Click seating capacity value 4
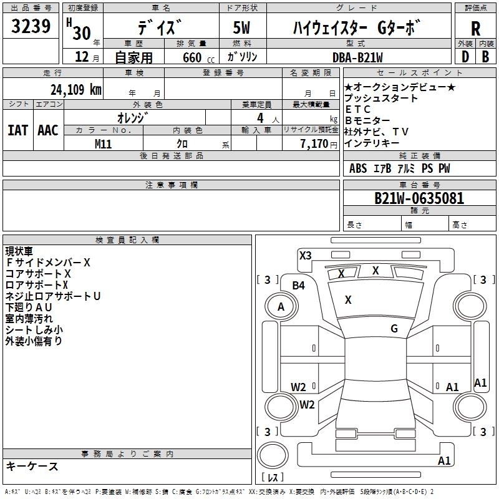499x499 pixels. point(260,118)
